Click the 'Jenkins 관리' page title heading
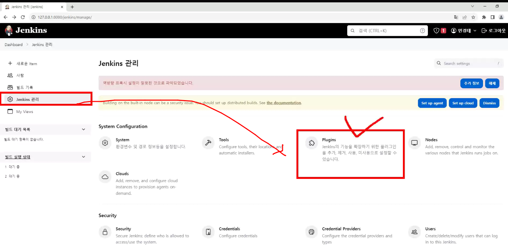 point(119,64)
